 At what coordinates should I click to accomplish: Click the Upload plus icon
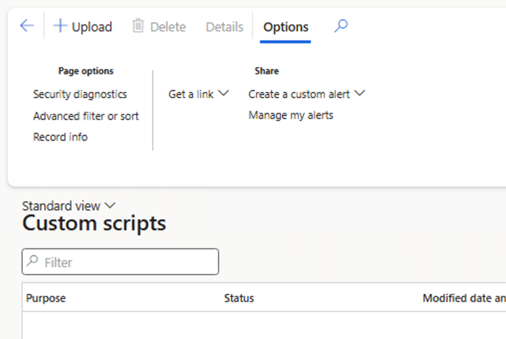coord(60,26)
